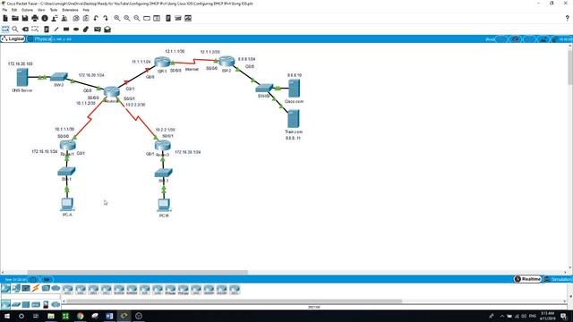Select the Draw Rectangle tool

(x=66, y=29)
